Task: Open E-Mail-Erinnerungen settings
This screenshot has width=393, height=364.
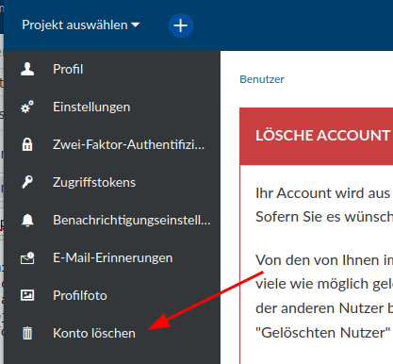Action: pos(112,257)
